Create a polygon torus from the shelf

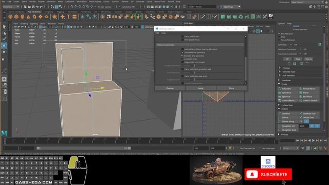click(34, 17)
